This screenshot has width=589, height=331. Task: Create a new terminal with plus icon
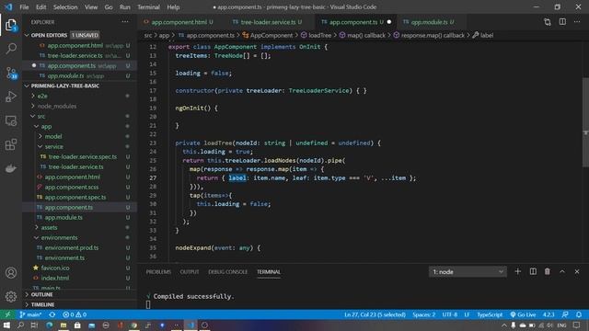(517, 271)
